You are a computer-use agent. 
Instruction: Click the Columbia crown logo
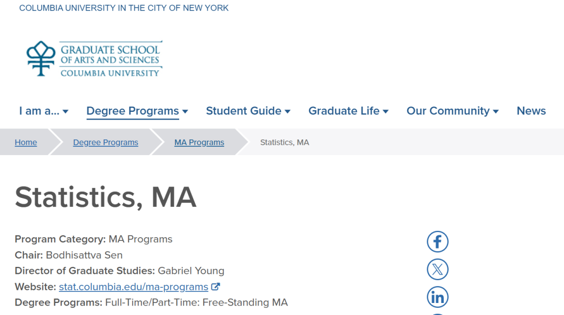pyautogui.click(x=41, y=59)
